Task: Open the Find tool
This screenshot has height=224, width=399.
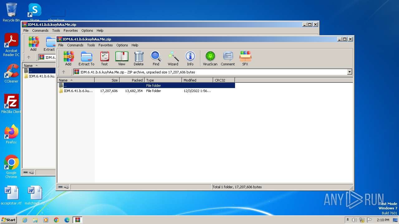Action: click(156, 58)
